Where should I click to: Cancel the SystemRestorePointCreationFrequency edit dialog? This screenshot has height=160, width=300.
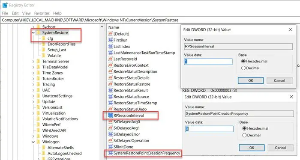[280, 148]
